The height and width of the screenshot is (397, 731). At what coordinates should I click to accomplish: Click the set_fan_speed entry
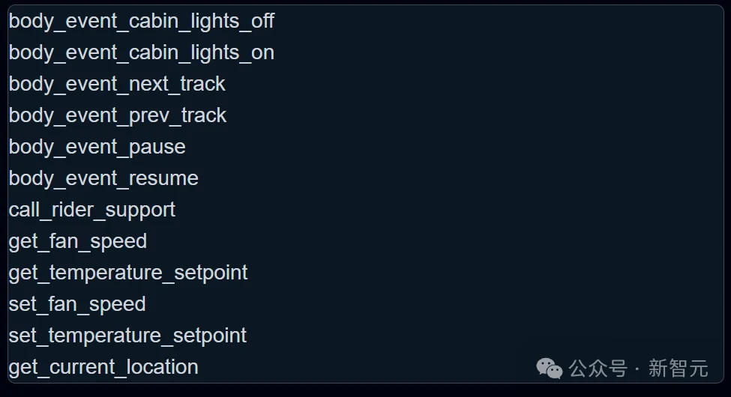[76, 304]
